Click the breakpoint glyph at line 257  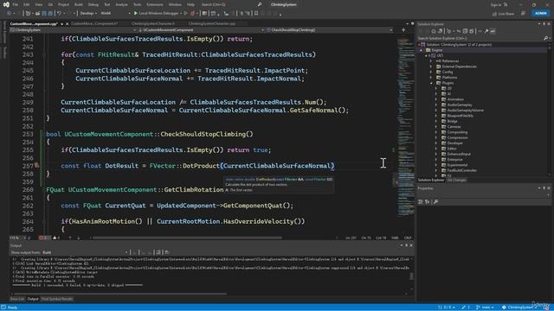(x=36, y=165)
